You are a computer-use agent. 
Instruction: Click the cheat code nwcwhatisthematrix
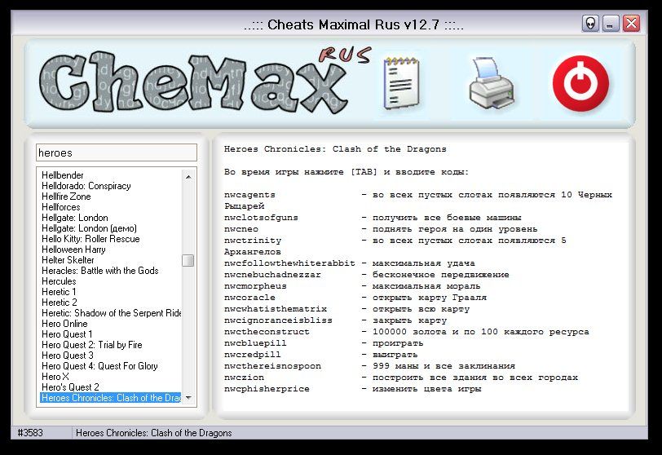click(276, 309)
